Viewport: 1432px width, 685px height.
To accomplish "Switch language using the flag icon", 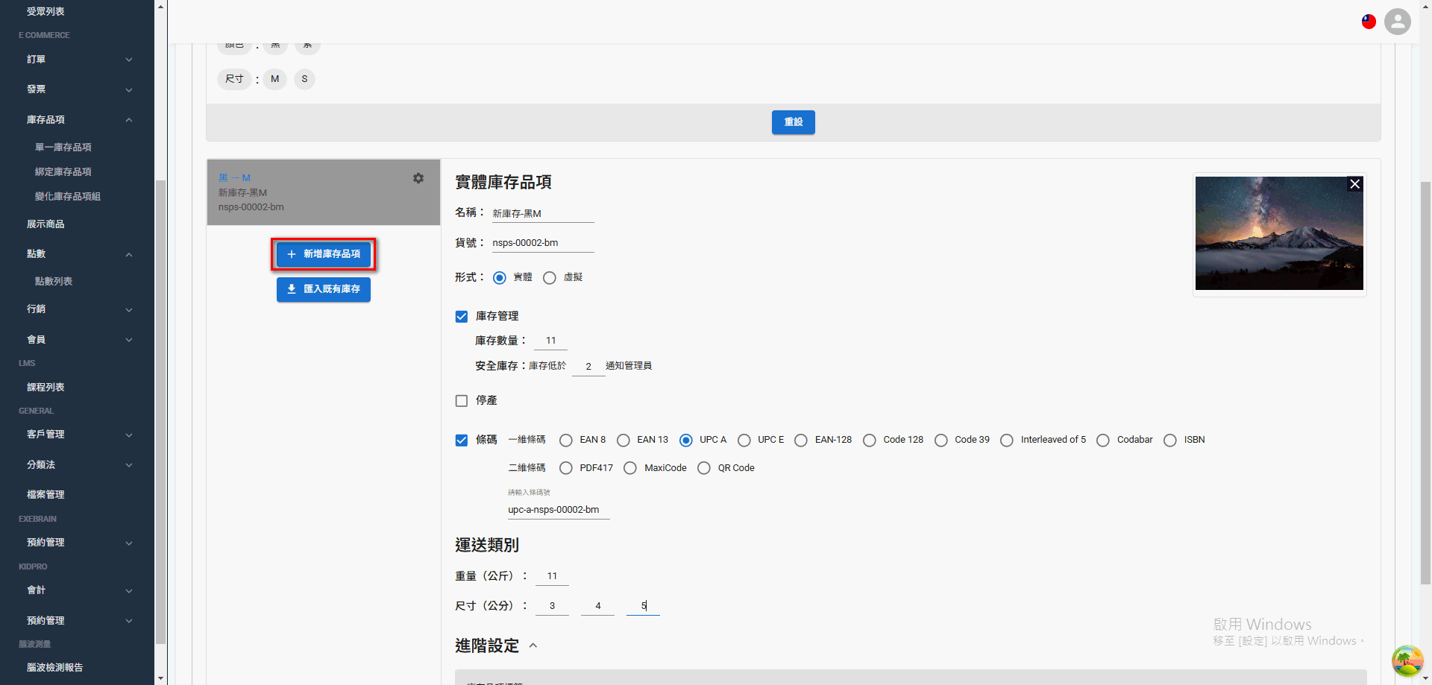I will (1369, 22).
